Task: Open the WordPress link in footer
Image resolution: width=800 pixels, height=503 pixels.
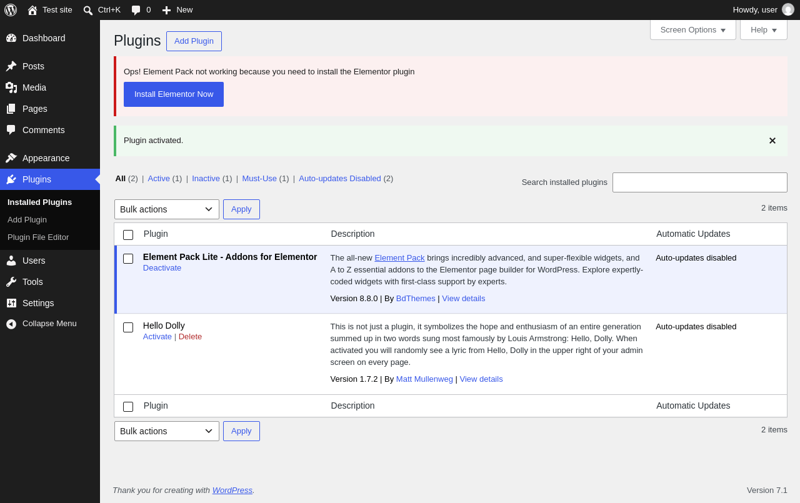Action: pyautogui.click(x=232, y=491)
